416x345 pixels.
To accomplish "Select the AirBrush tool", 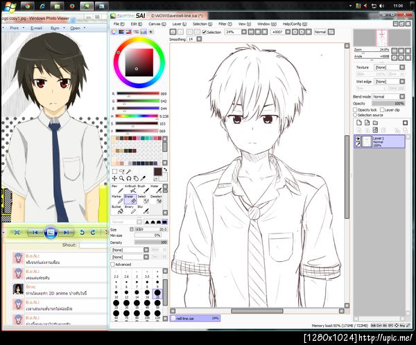I will (x=130, y=189).
